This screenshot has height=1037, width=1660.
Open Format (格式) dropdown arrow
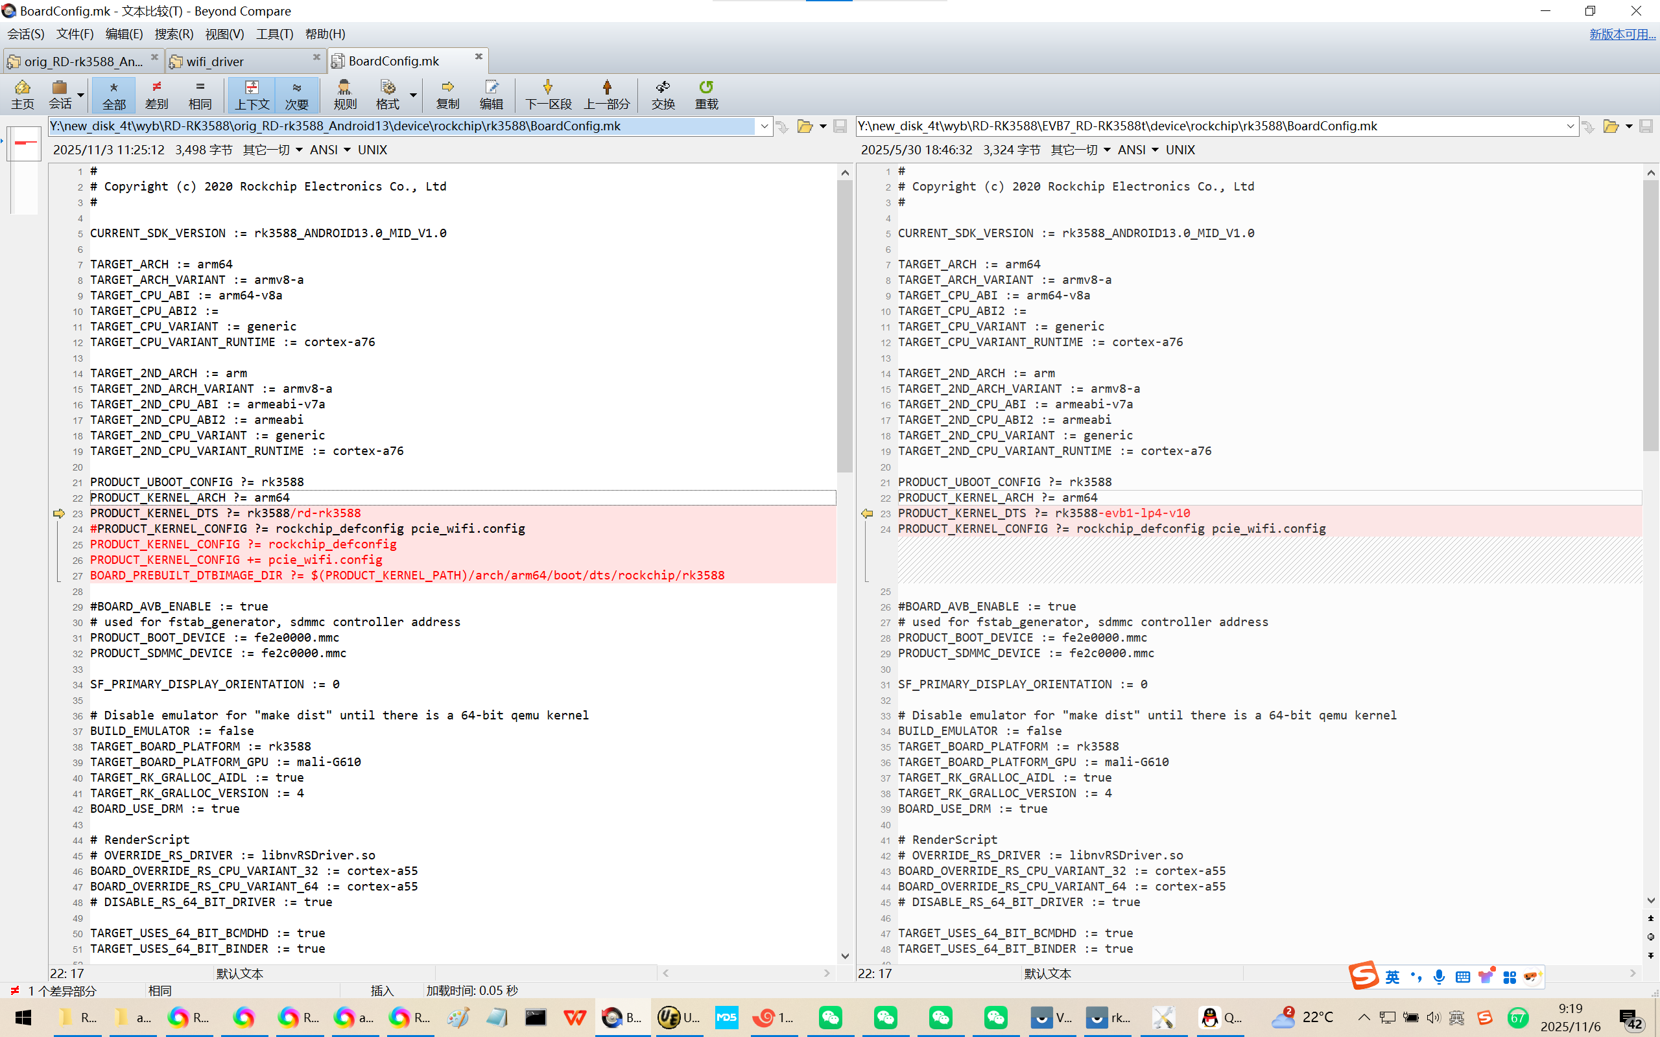(413, 95)
